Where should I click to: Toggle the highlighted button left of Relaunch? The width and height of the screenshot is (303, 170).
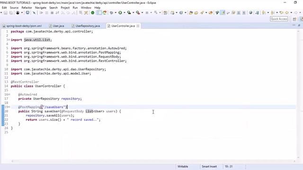coord(99,13)
